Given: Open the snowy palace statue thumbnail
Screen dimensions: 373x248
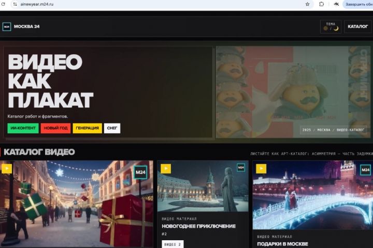Looking at the screenshot, I should 203,187.
